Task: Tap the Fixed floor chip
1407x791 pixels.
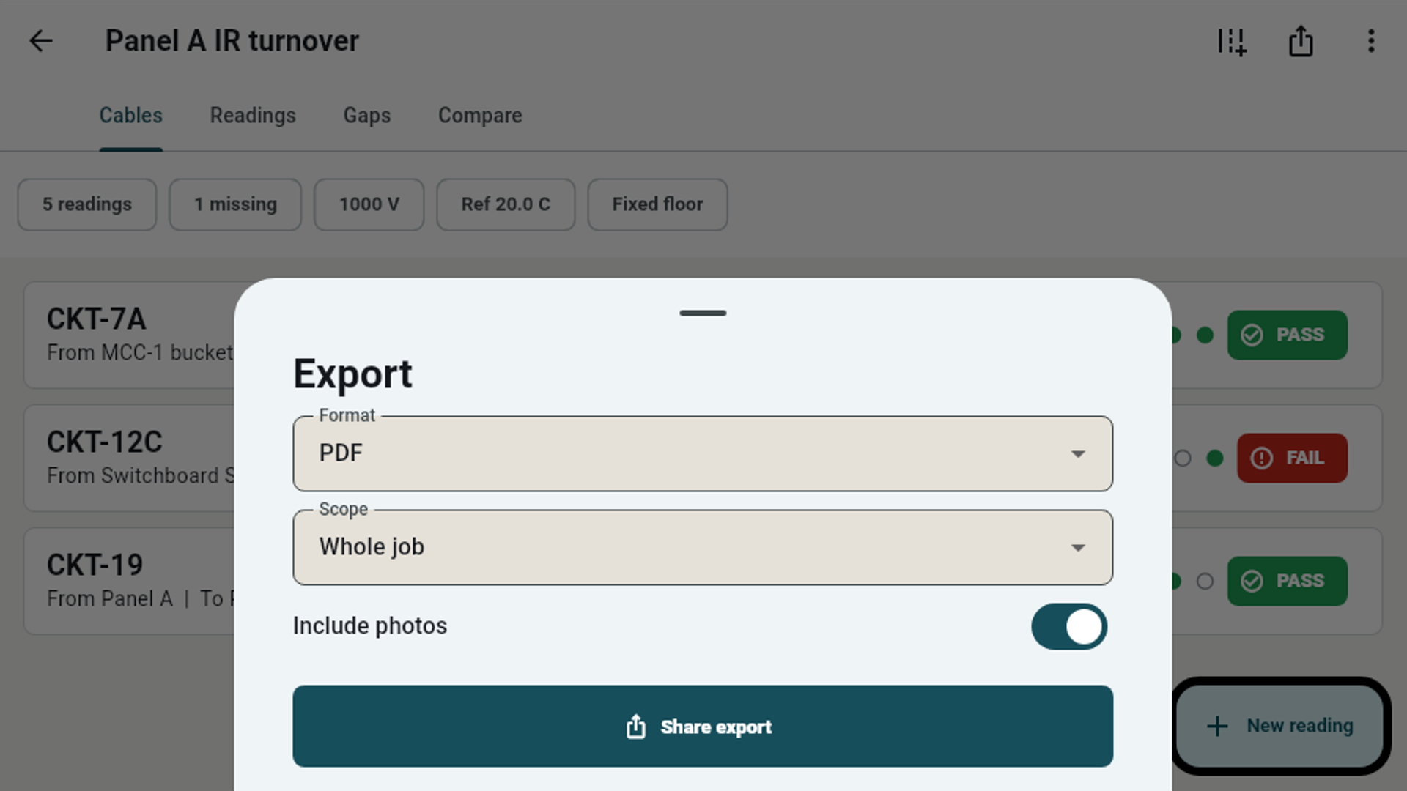Action: (x=657, y=204)
